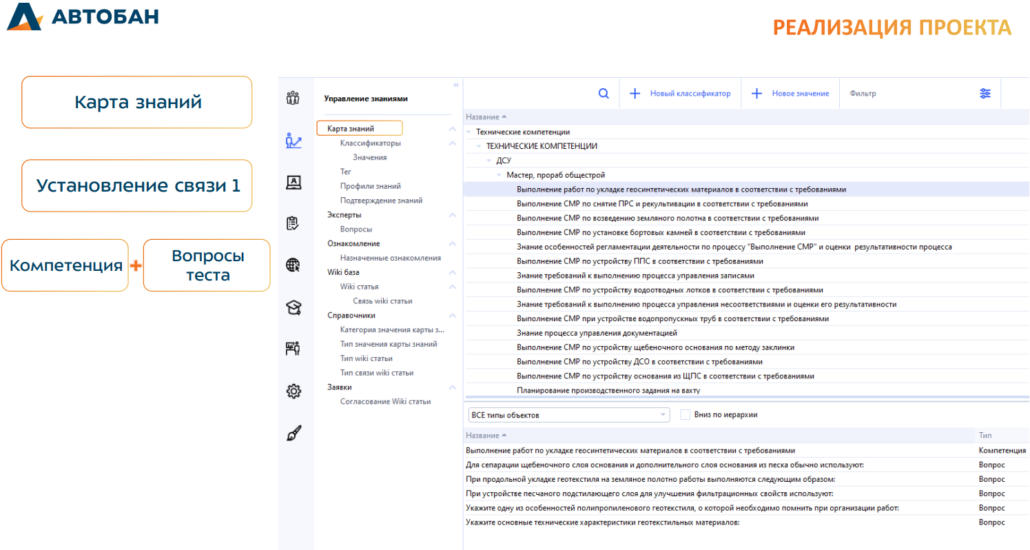Click the growth chart sidebar icon
1030x550 pixels.
pos(293,141)
